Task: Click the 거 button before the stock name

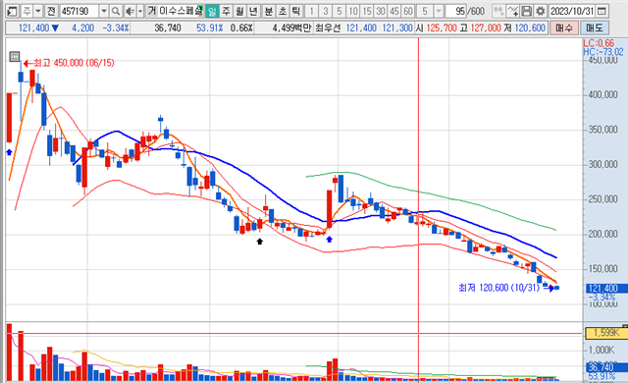Action: (151, 11)
